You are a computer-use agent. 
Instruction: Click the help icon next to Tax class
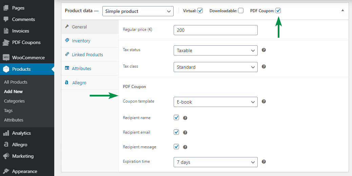pos(264,67)
